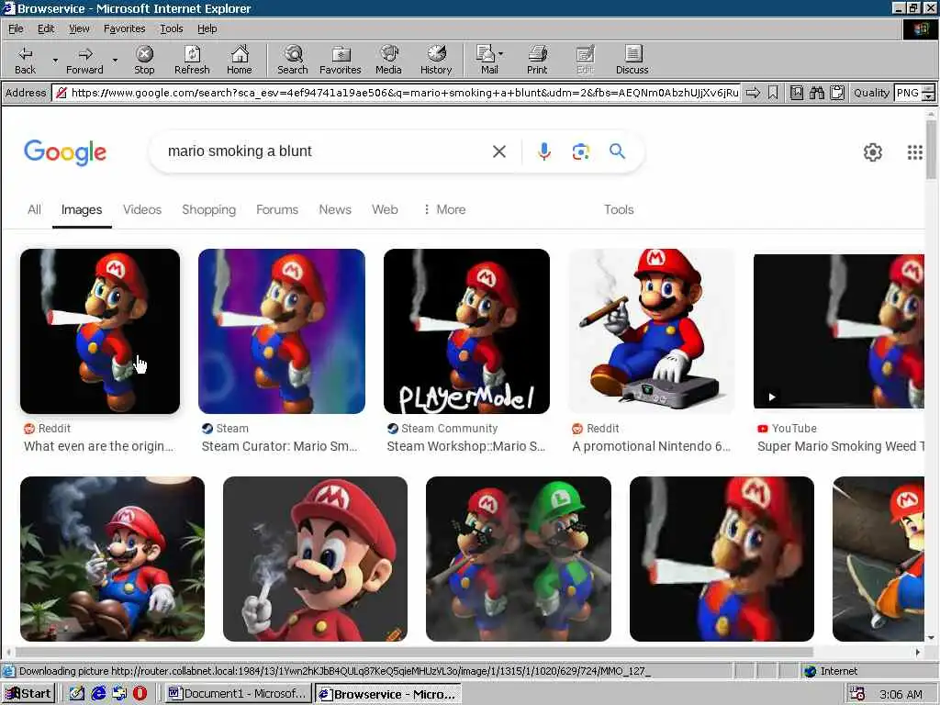Open the Quality PNG combo box
The image size is (940, 705).
click(x=914, y=93)
